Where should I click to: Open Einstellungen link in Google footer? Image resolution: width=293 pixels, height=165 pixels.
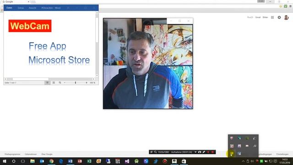click(x=282, y=154)
